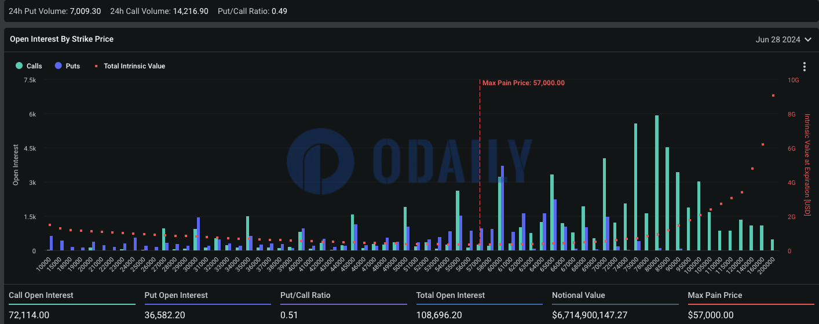Viewport: 819px width, 324px height.
Task: Click the '72,114.00' call open interest value
Action: coord(29,315)
